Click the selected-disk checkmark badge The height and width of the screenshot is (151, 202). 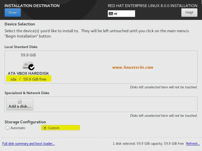(x=31, y=67)
